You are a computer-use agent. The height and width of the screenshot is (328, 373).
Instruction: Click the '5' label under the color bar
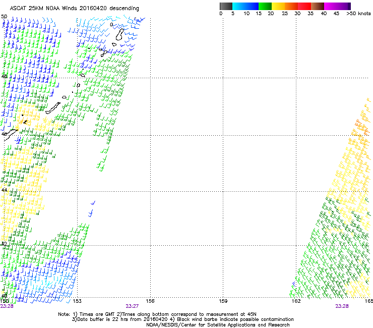tap(233, 14)
